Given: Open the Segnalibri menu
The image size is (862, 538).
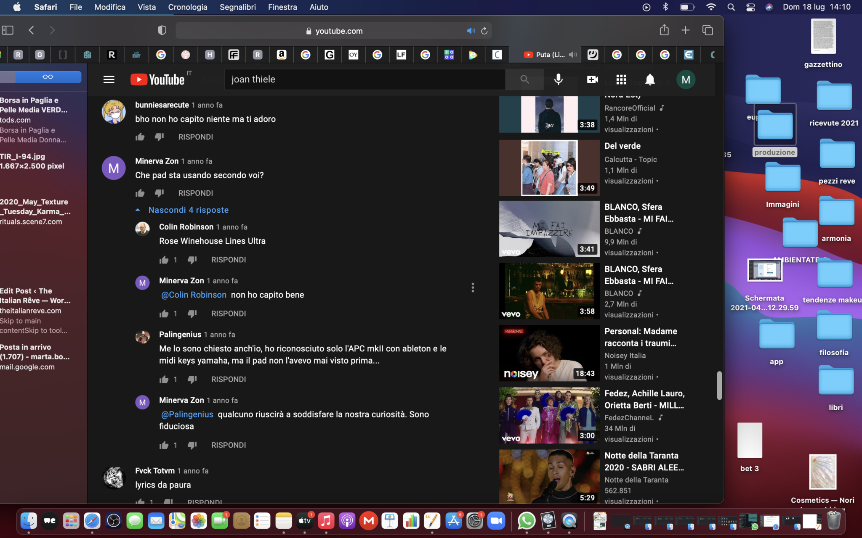Looking at the screenshot, I should pyautogui.click(x=238, y=7).
